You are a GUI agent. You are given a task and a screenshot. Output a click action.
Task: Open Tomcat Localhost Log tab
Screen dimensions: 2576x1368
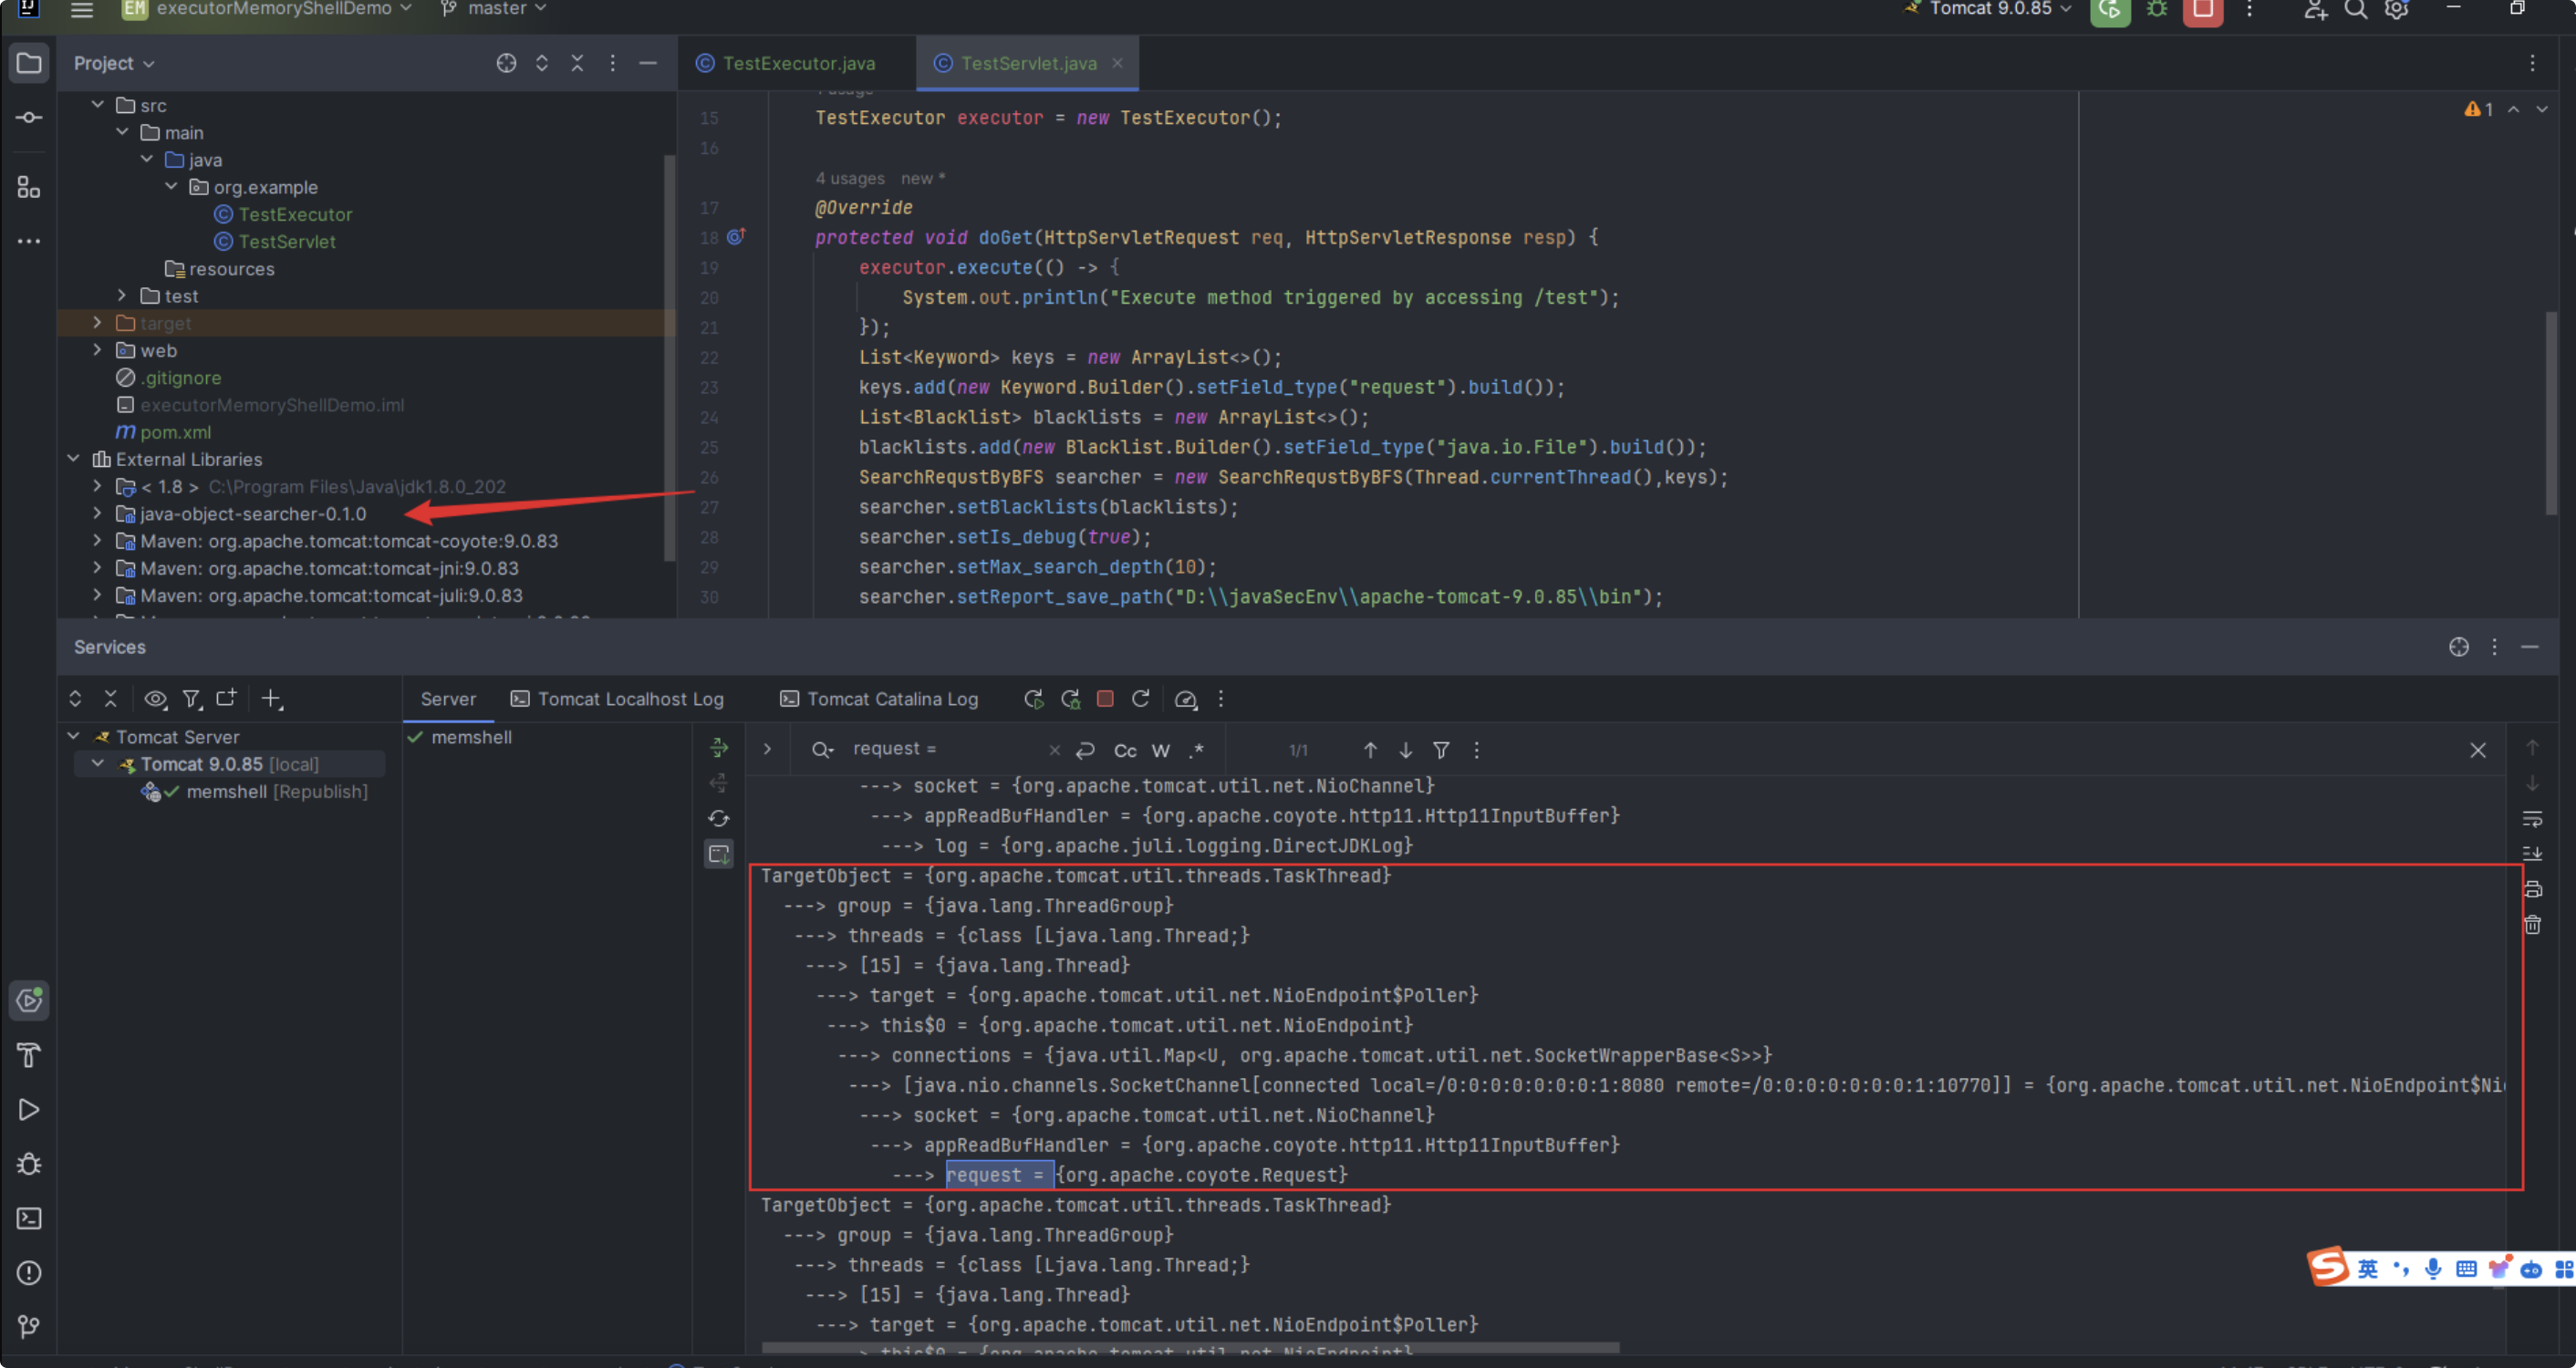point(618,699)
